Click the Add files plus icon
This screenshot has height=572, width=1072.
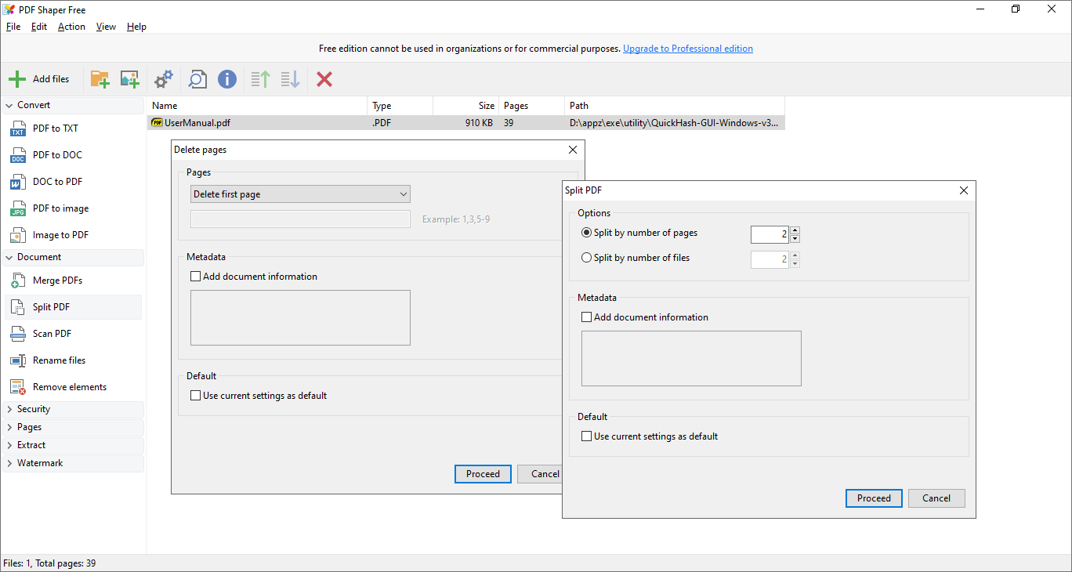pyautogui.click(x=17, y=79)
